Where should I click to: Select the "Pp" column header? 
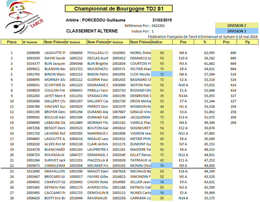(248, 42)
